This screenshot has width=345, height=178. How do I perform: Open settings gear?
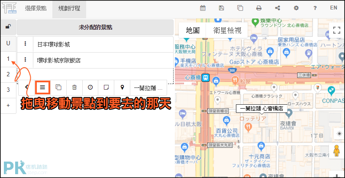(296, 8)
